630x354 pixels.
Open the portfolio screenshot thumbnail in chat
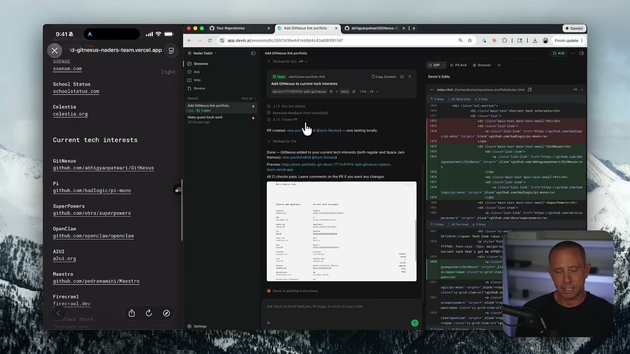point(342,232)
